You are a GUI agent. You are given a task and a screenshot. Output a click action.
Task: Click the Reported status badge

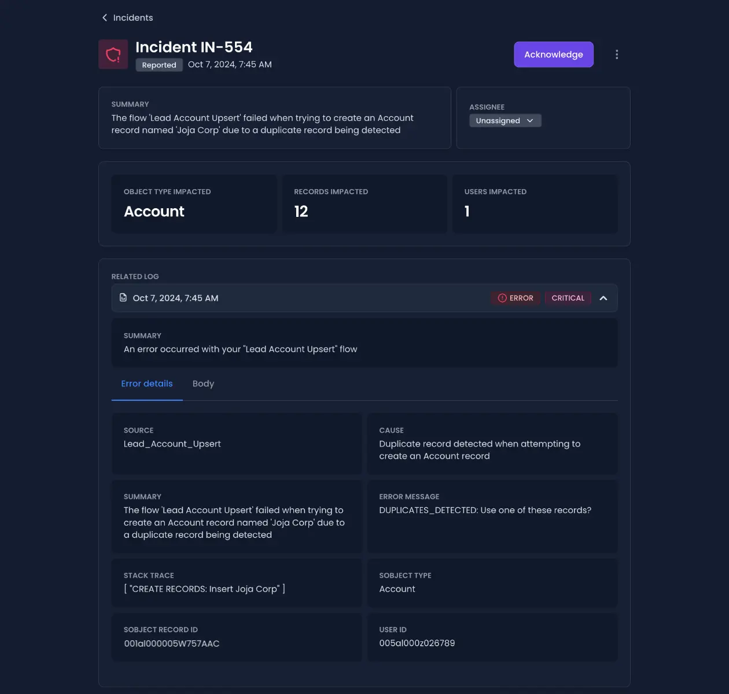159,65
